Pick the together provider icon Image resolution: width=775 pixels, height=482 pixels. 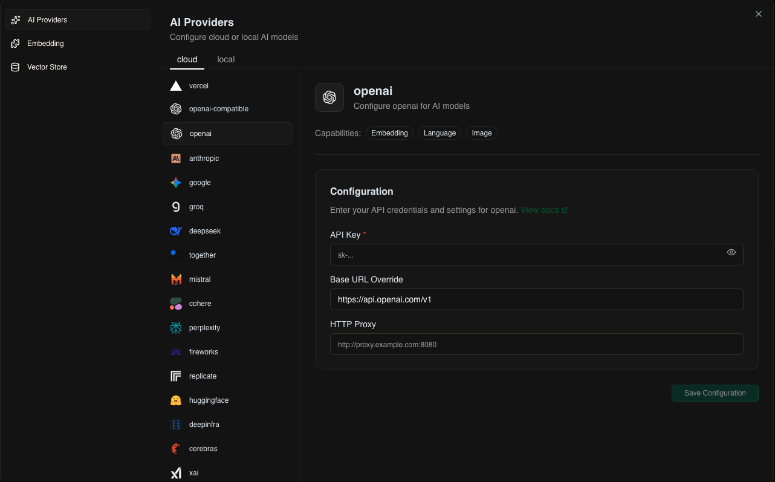click(176, 255)
